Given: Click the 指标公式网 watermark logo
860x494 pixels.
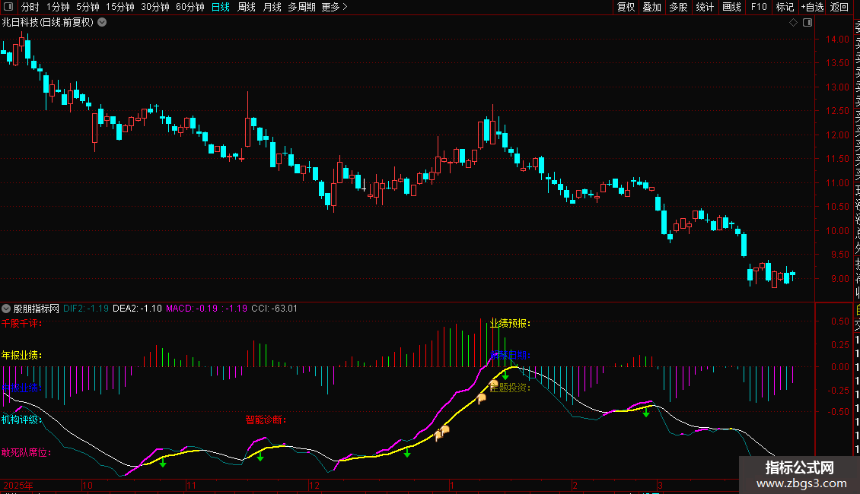Looking at the screenshot, I should [799, 474].
